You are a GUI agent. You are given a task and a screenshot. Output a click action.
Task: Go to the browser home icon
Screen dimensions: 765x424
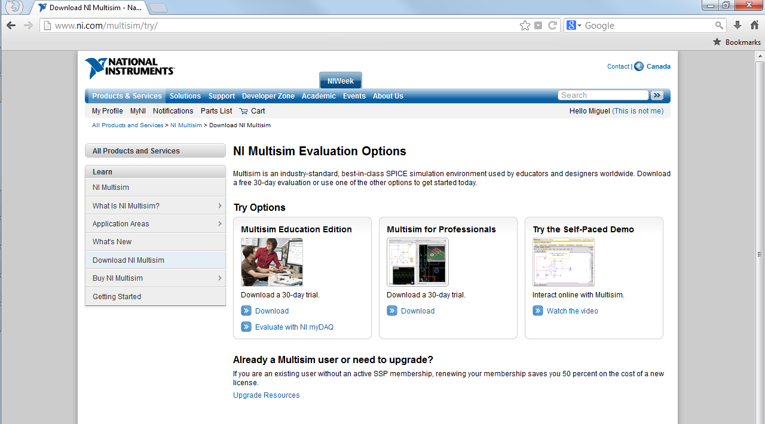754,25
